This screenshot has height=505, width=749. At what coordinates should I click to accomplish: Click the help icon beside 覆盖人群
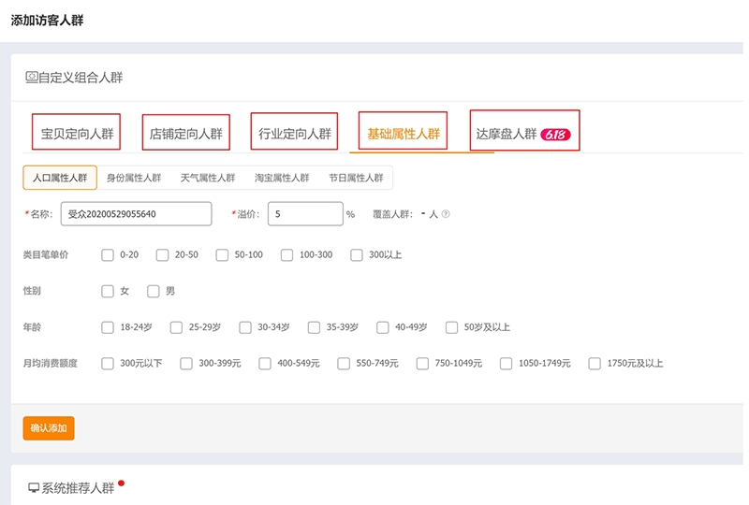coord(446,214)
